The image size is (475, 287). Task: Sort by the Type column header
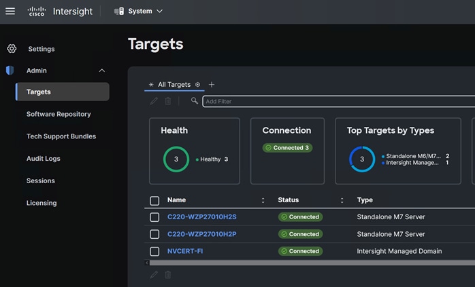[365, 200]
